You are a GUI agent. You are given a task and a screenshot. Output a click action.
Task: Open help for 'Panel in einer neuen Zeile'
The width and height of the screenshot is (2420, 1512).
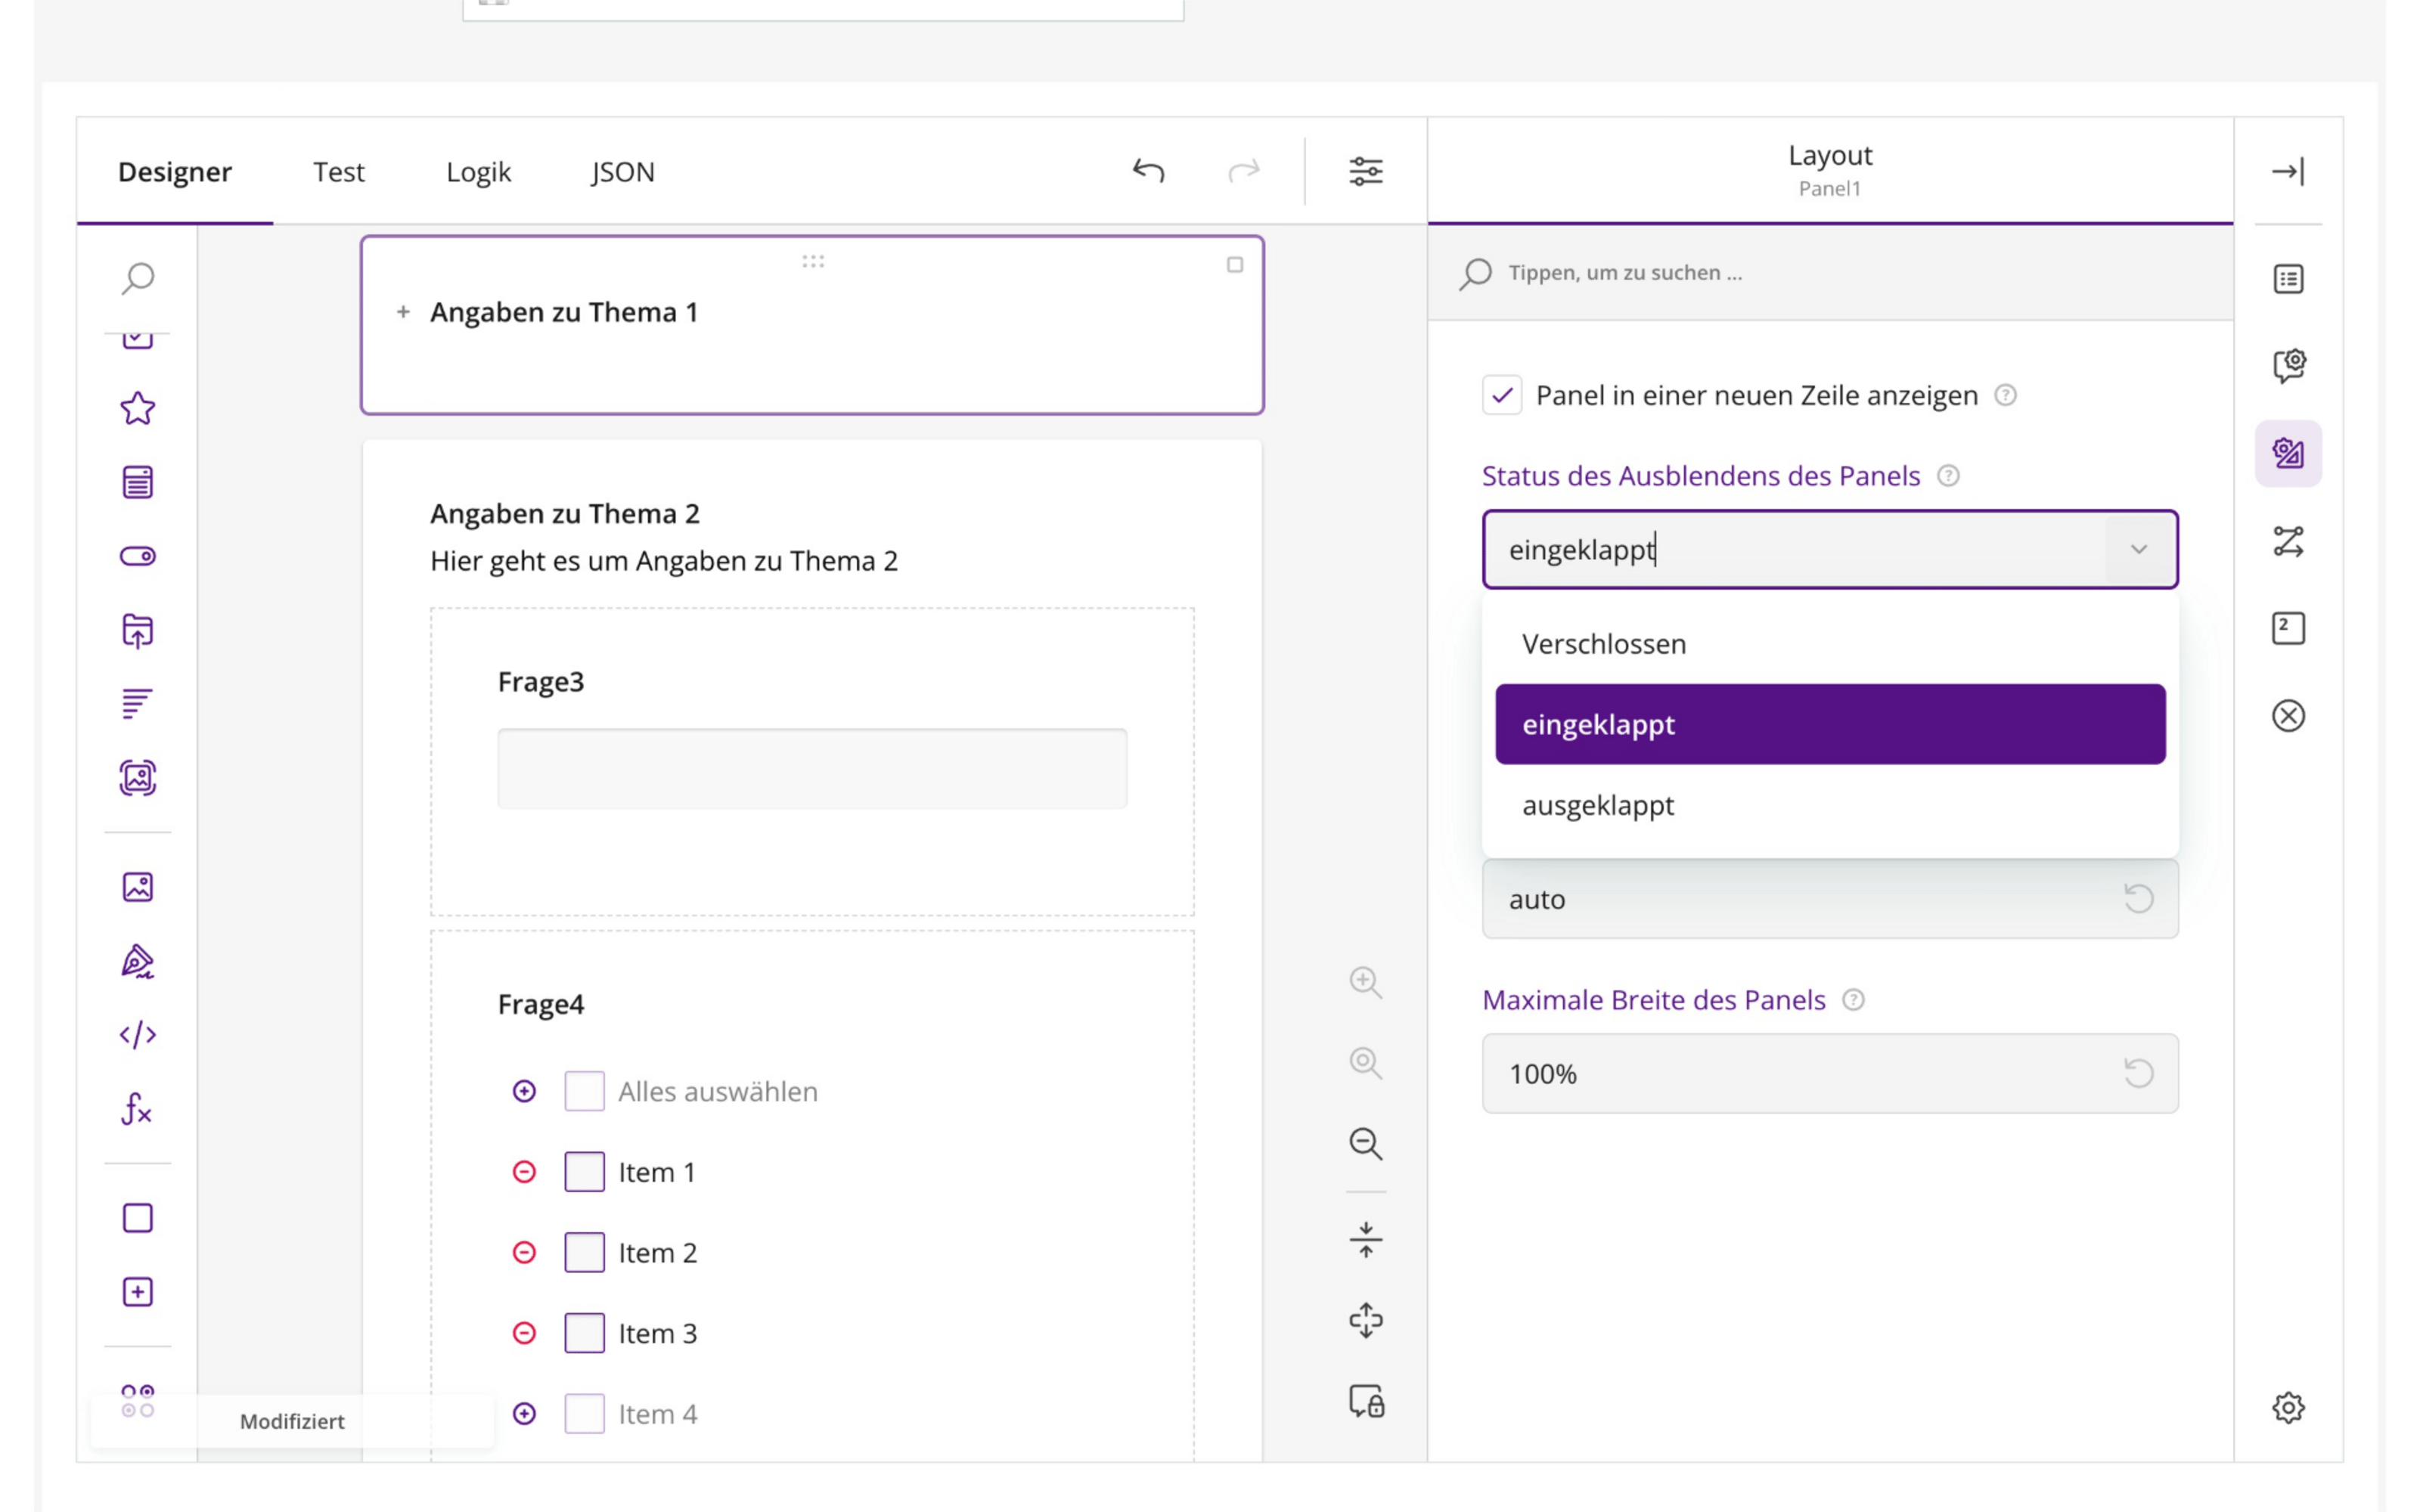pos(2005,395)
